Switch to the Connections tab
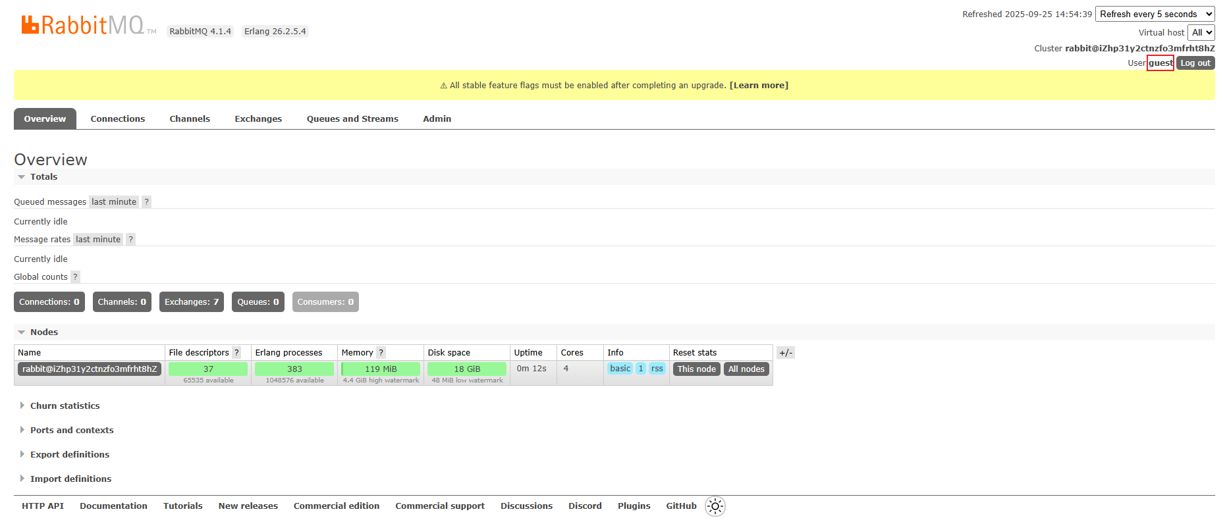 tap(118, 118)
